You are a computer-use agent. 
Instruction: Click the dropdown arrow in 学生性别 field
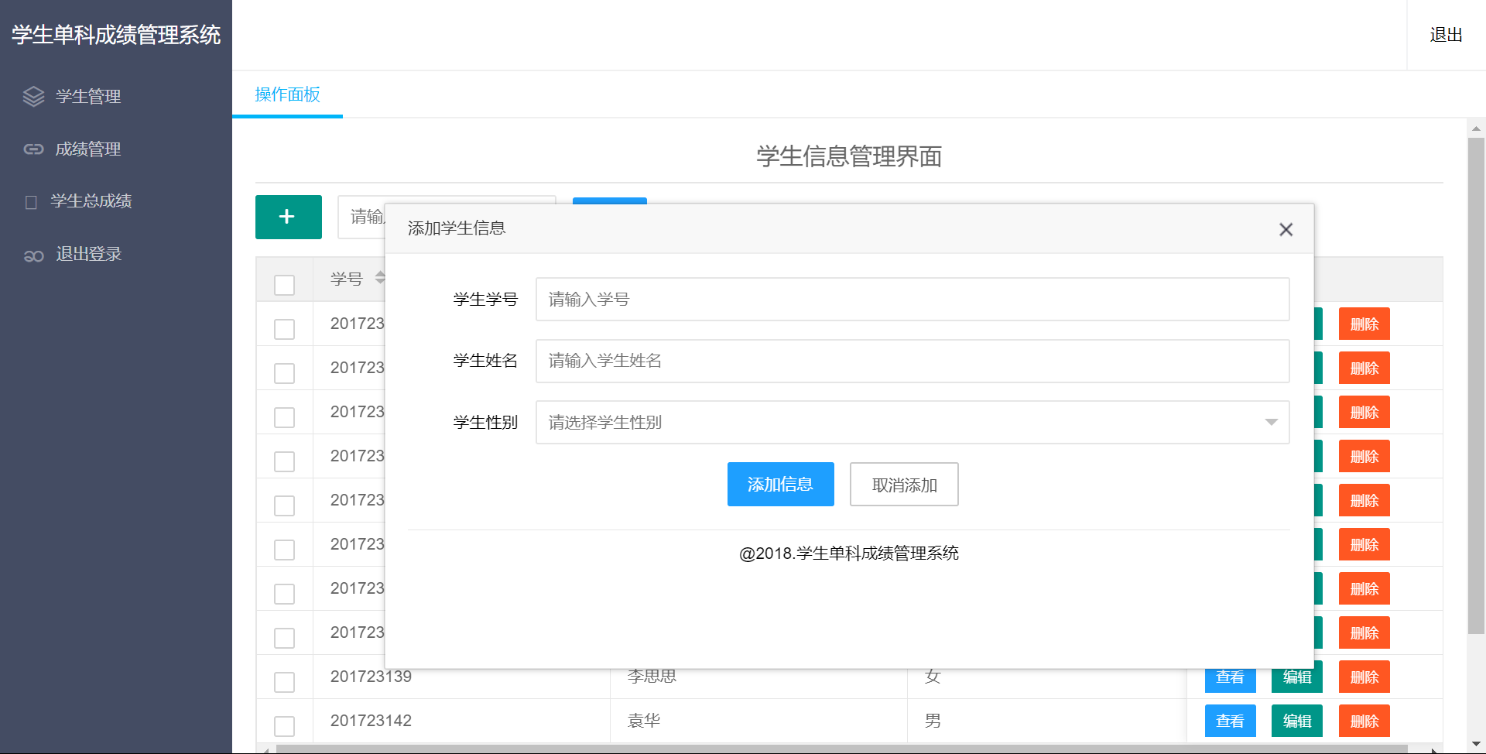point(1270,422)
